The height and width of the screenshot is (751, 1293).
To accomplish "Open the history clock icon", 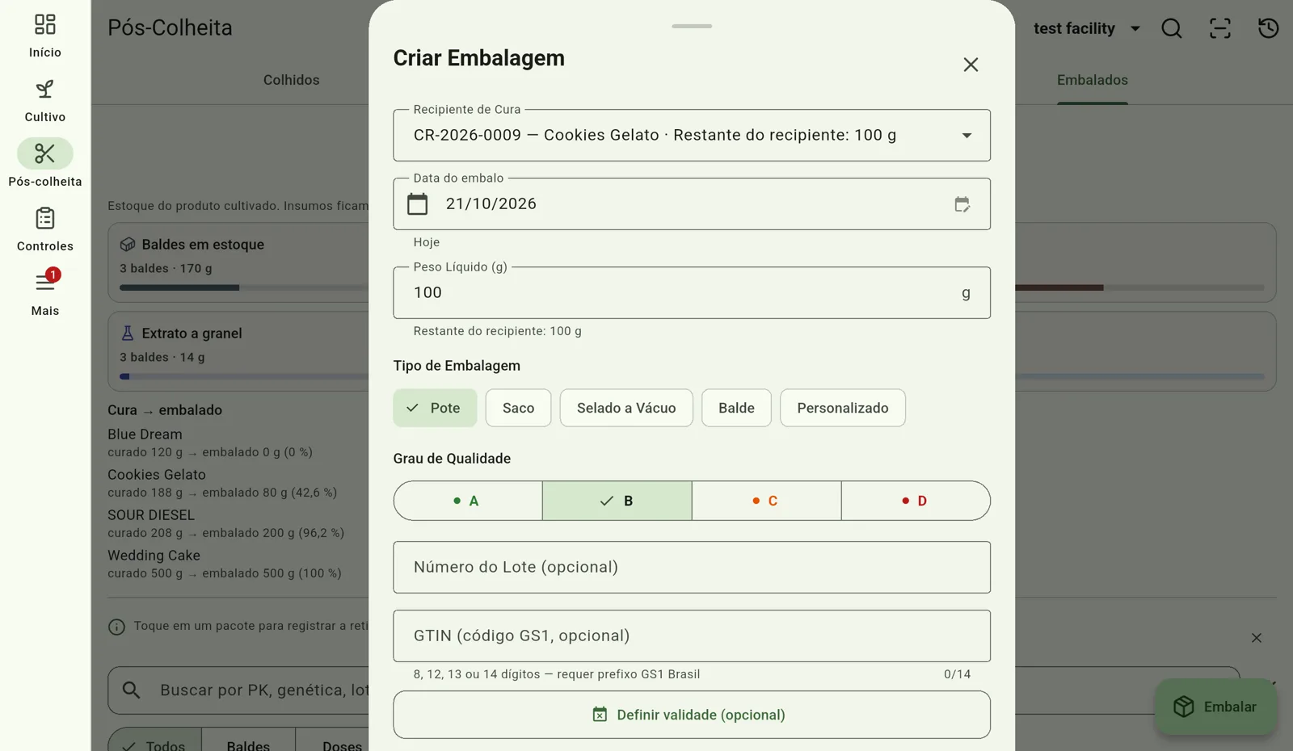I will [1269, 28].
